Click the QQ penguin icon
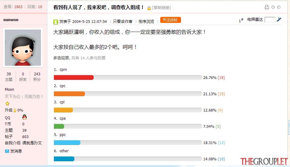 point(24,117)
